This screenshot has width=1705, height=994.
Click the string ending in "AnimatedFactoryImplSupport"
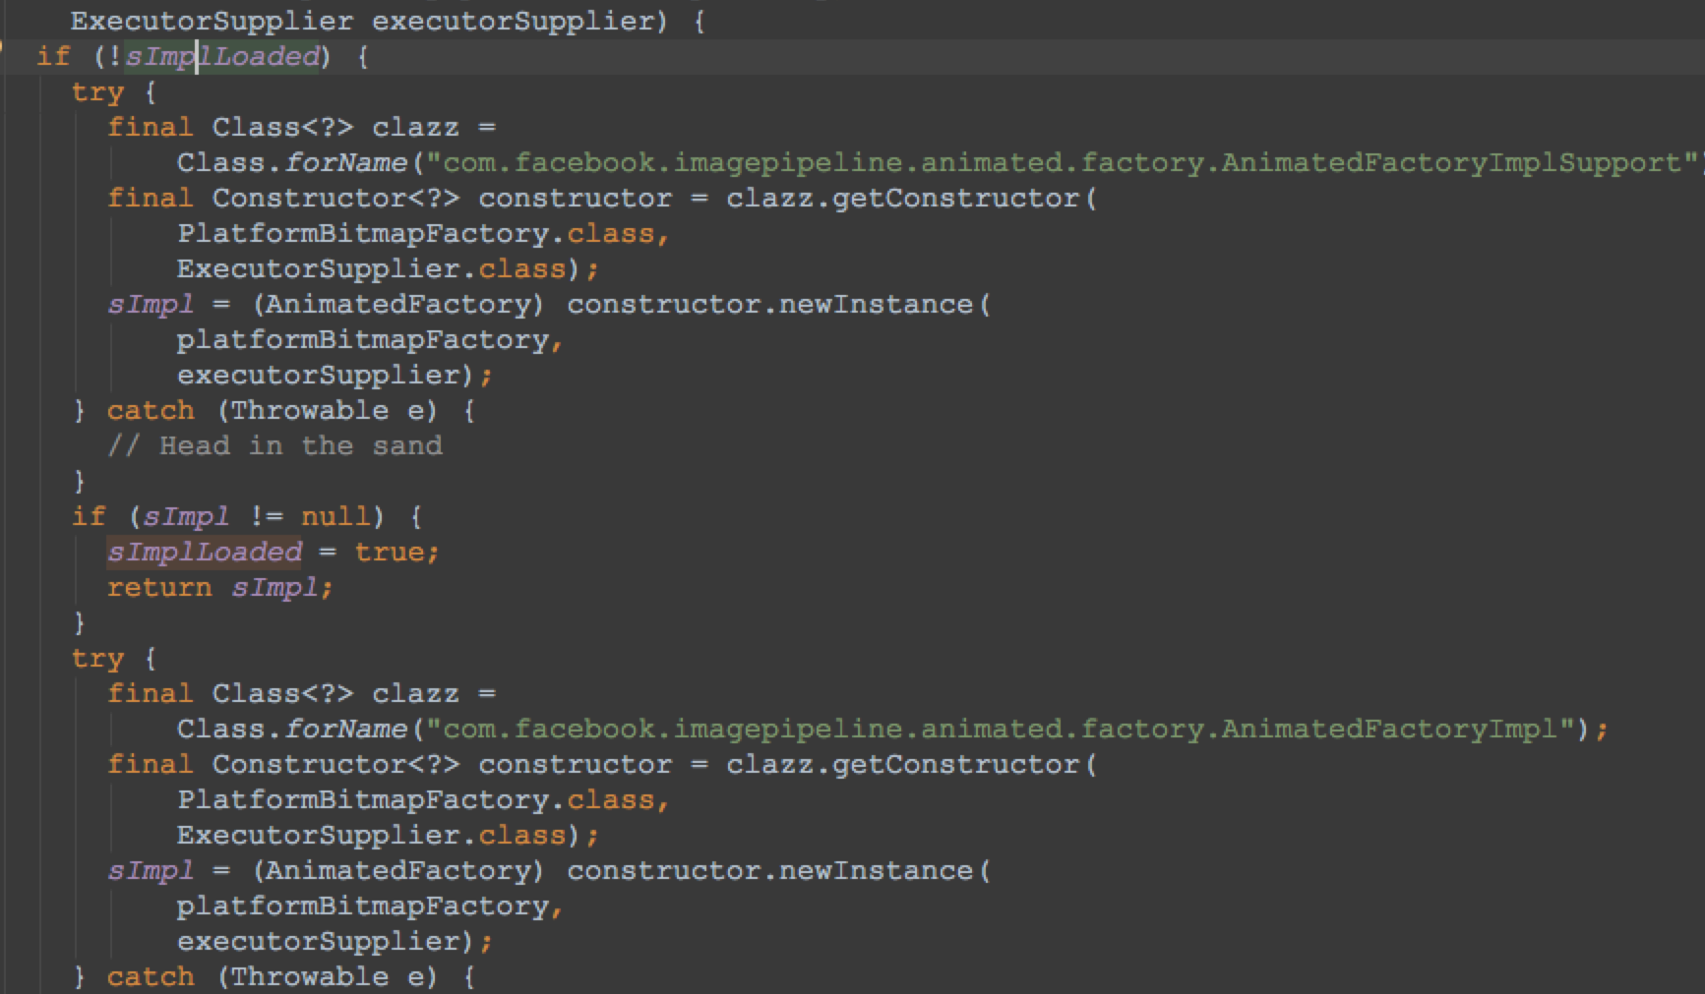tap(1062, 162)
